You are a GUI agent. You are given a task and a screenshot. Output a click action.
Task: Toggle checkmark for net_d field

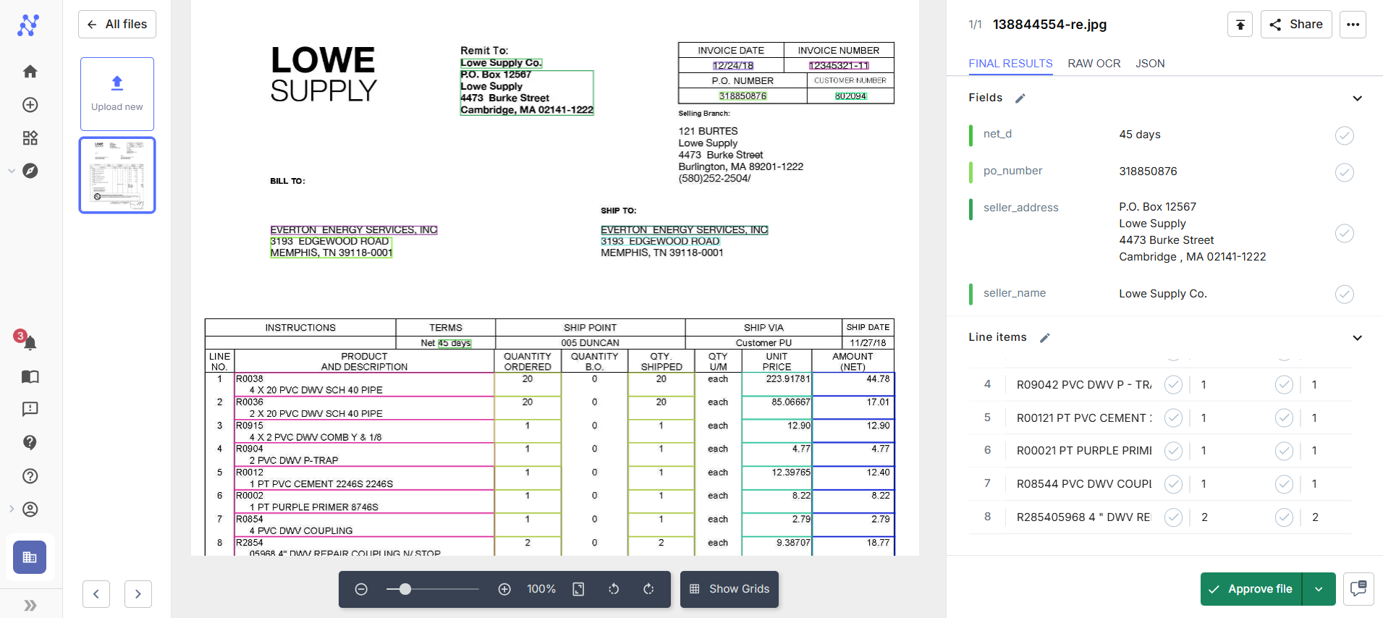(x=1344, y=135)
